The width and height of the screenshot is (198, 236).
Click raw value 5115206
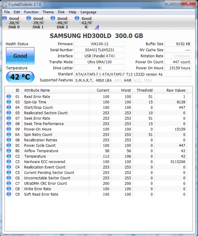(178, 162)
